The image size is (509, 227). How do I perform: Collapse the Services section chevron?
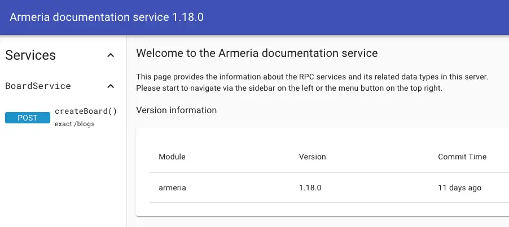point(111,55)
